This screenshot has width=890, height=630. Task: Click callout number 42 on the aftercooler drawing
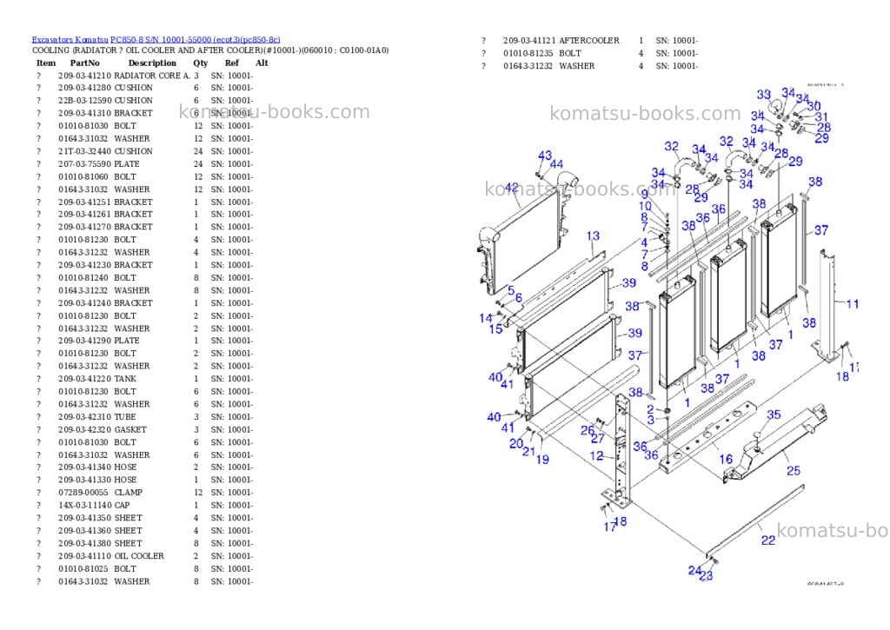coord(511,188)
